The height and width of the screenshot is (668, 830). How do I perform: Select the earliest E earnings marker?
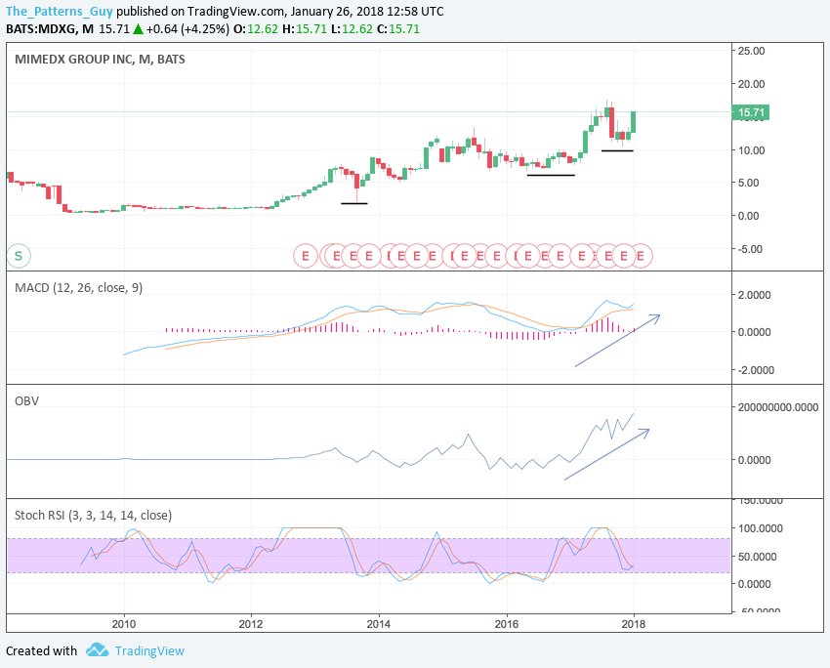pos(306,256)
